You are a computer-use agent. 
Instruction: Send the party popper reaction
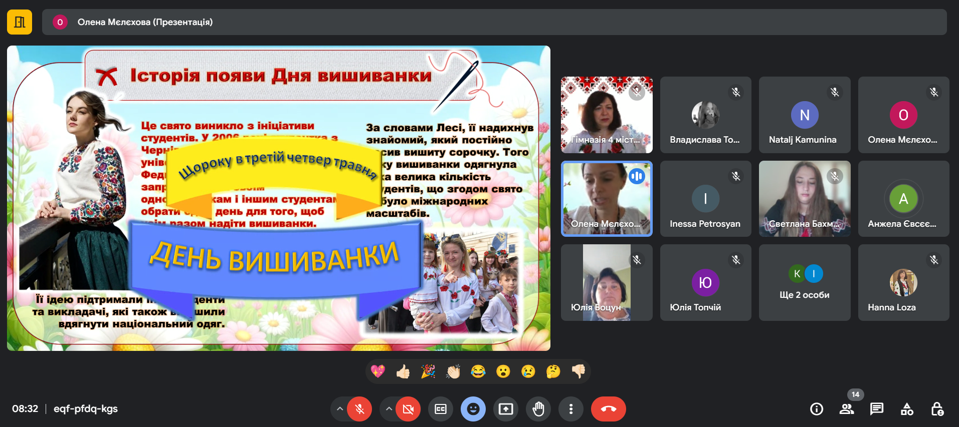point(428,371)
